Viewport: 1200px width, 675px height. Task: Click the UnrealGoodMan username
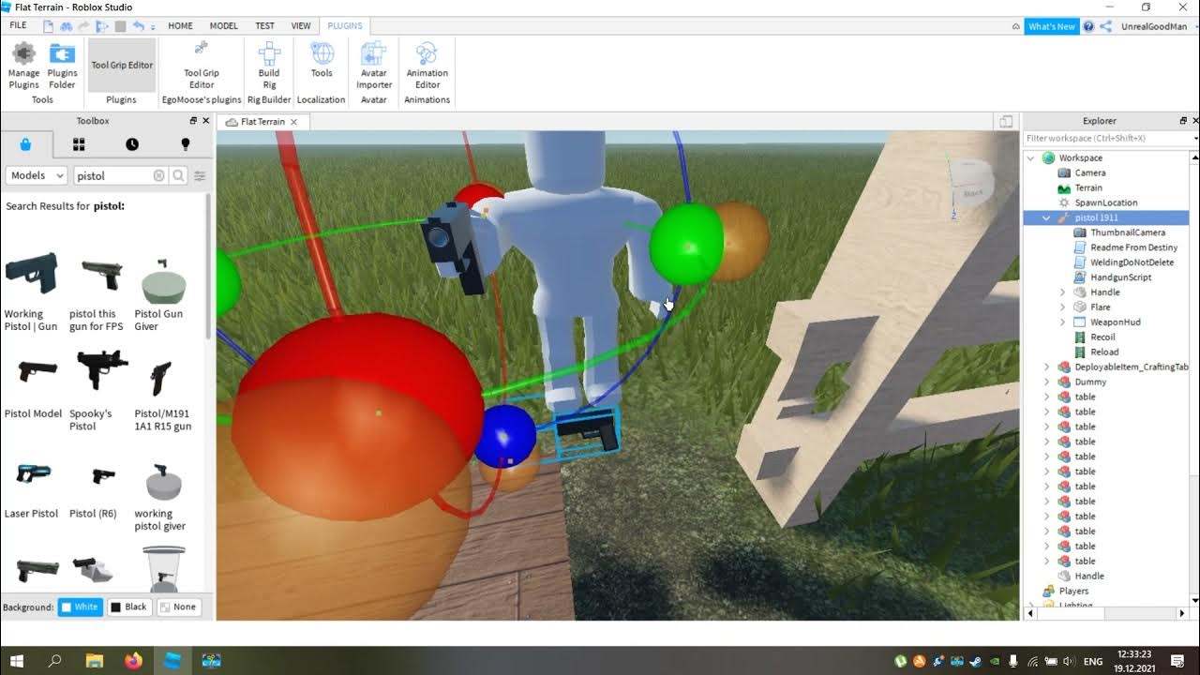pos(1154,26)
